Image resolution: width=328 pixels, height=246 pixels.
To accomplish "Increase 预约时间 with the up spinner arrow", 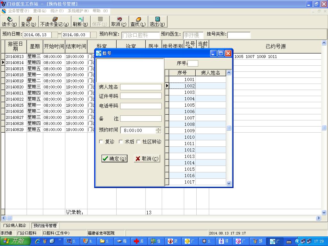I will click(x=158, y=129).
